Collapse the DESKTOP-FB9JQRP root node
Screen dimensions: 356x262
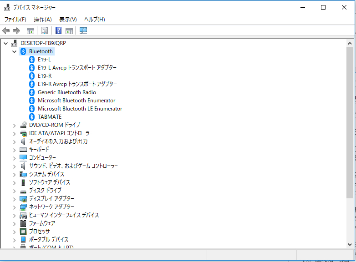(x=6, y=43)
